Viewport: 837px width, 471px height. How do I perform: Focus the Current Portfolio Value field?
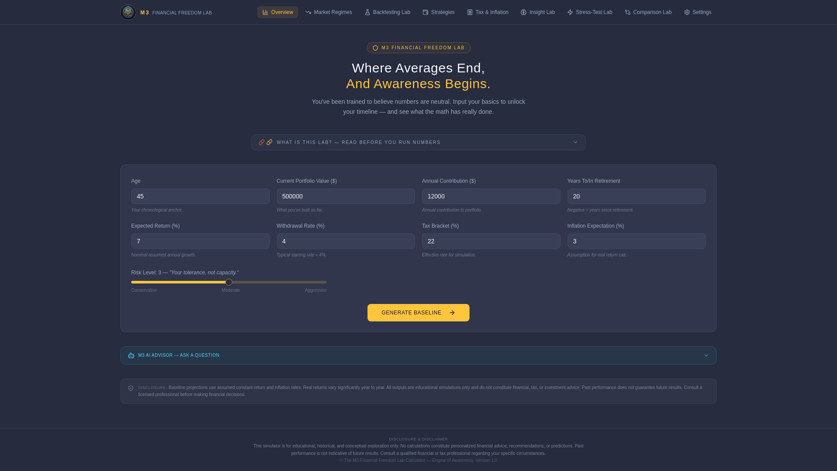(346, 196)
